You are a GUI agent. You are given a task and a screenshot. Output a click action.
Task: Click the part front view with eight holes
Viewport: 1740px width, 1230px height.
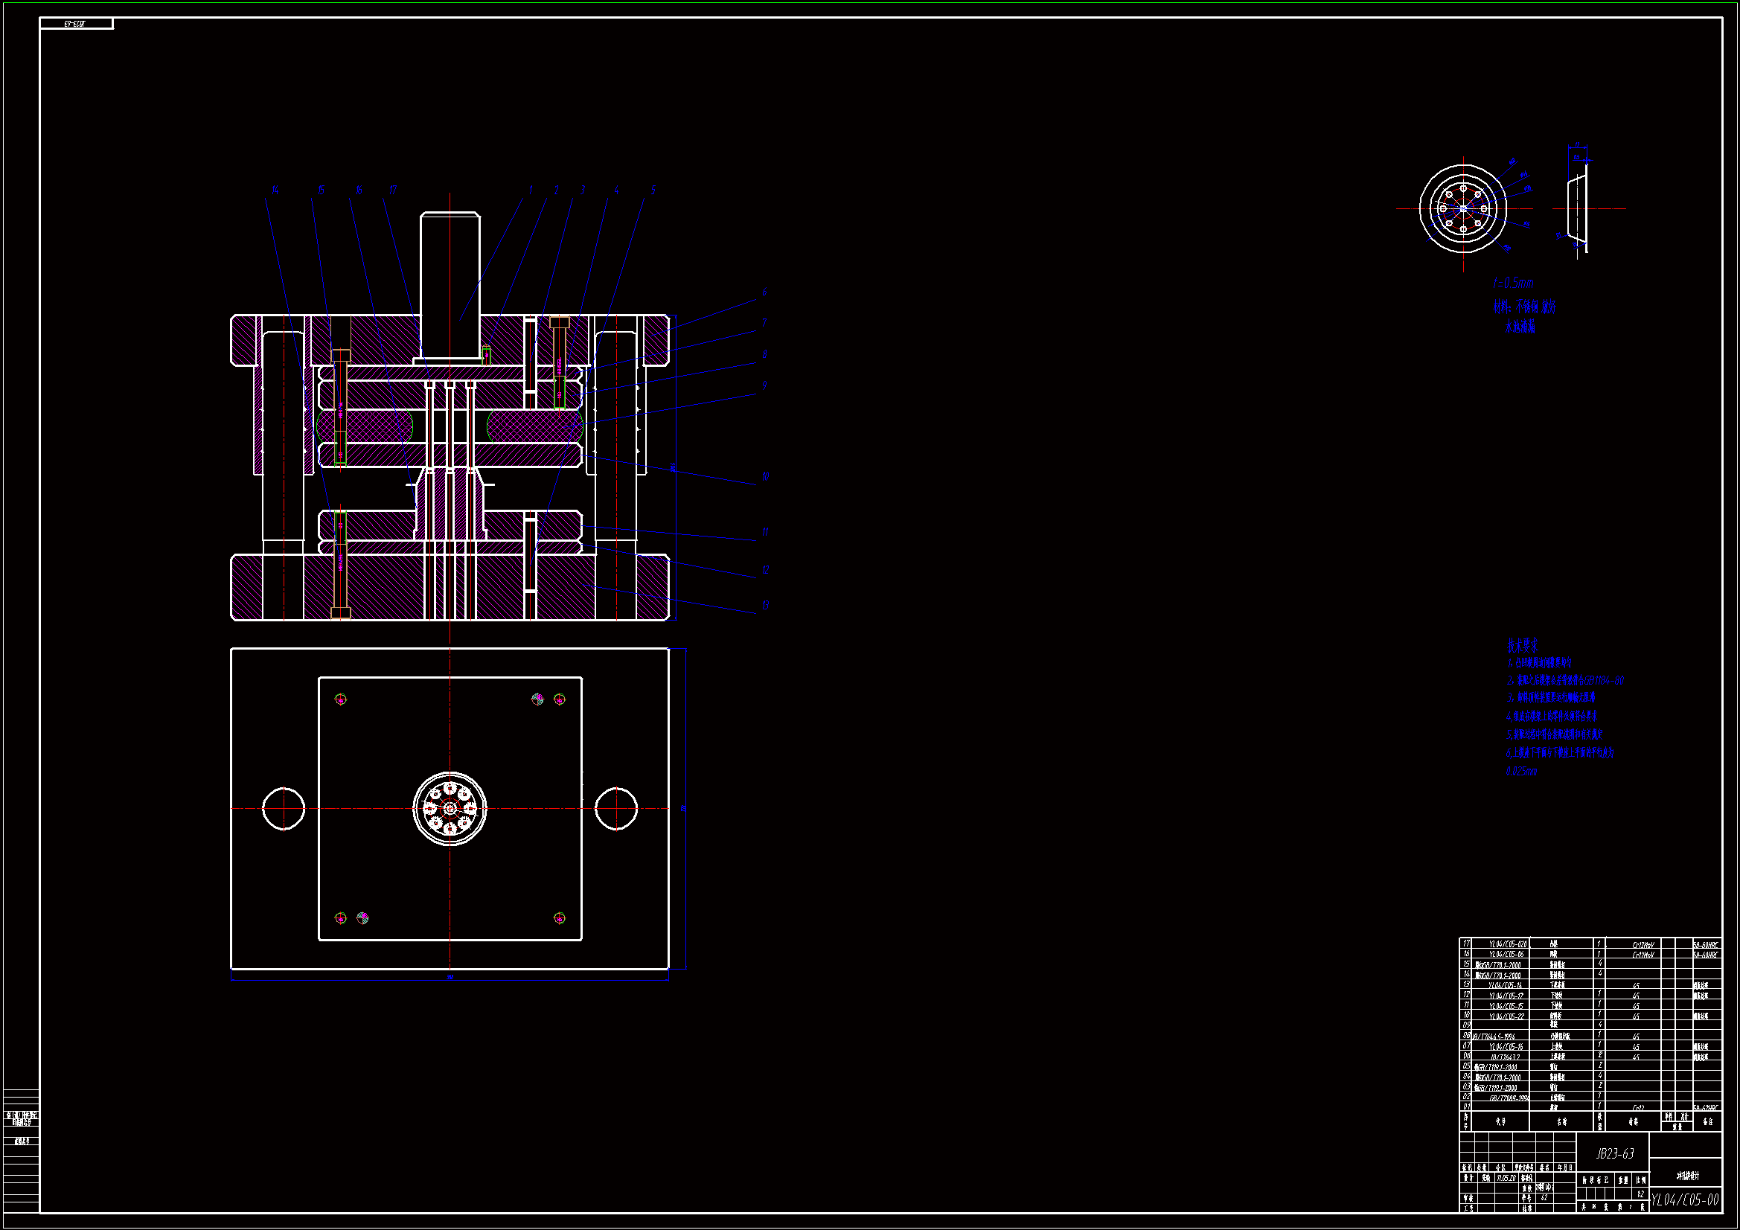coord(1462,208)
